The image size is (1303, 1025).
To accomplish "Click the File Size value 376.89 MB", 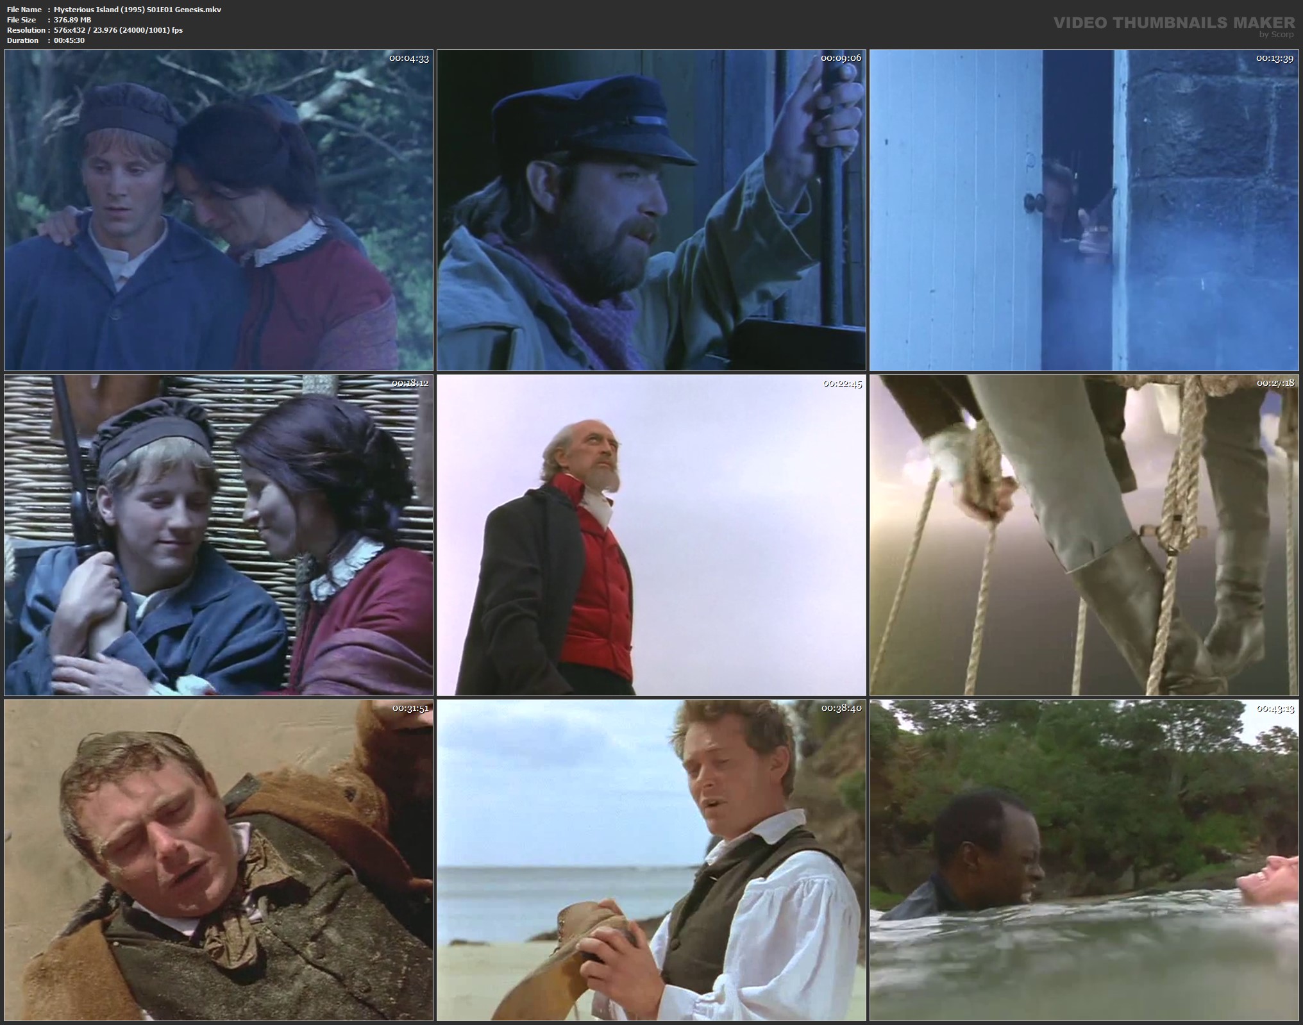I will 72,20.
